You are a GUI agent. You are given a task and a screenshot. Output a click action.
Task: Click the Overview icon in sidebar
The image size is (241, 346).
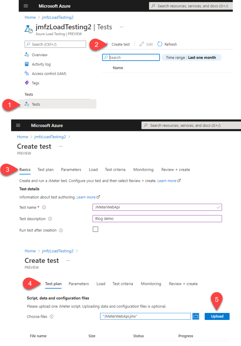pos(27,54)
